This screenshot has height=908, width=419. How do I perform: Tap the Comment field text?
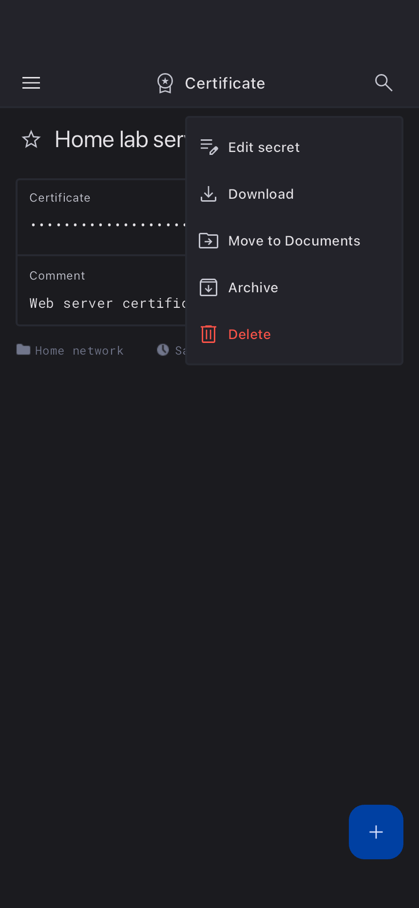coord(107,303)
